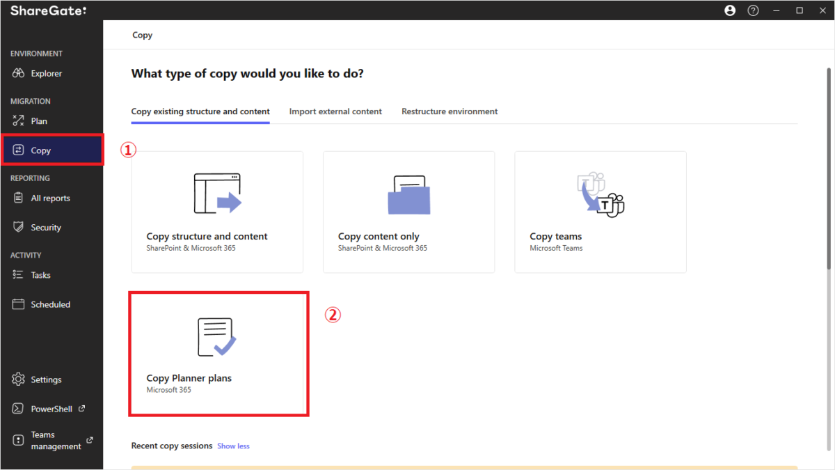835x470 pixels.
Task: Open the Security reporting section
Action: pyautogui.click(x=45, y=226)
